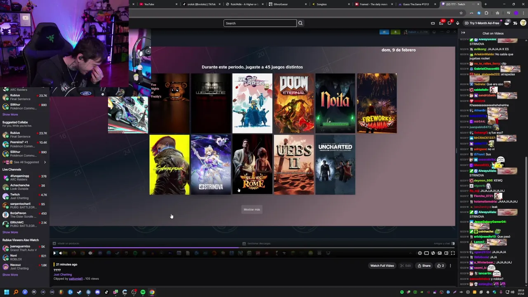Image resolution: width=528 pixels, height=297 pixels.
Task: Open Pereeira7 +1 suggested collab
Action: (x=25, y=144)
